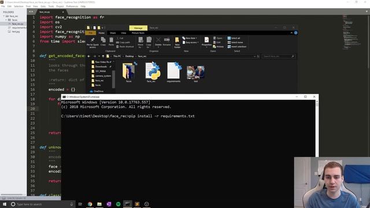Click This PC in the address breadcrumb
The image size is (370, 208).
117,57
